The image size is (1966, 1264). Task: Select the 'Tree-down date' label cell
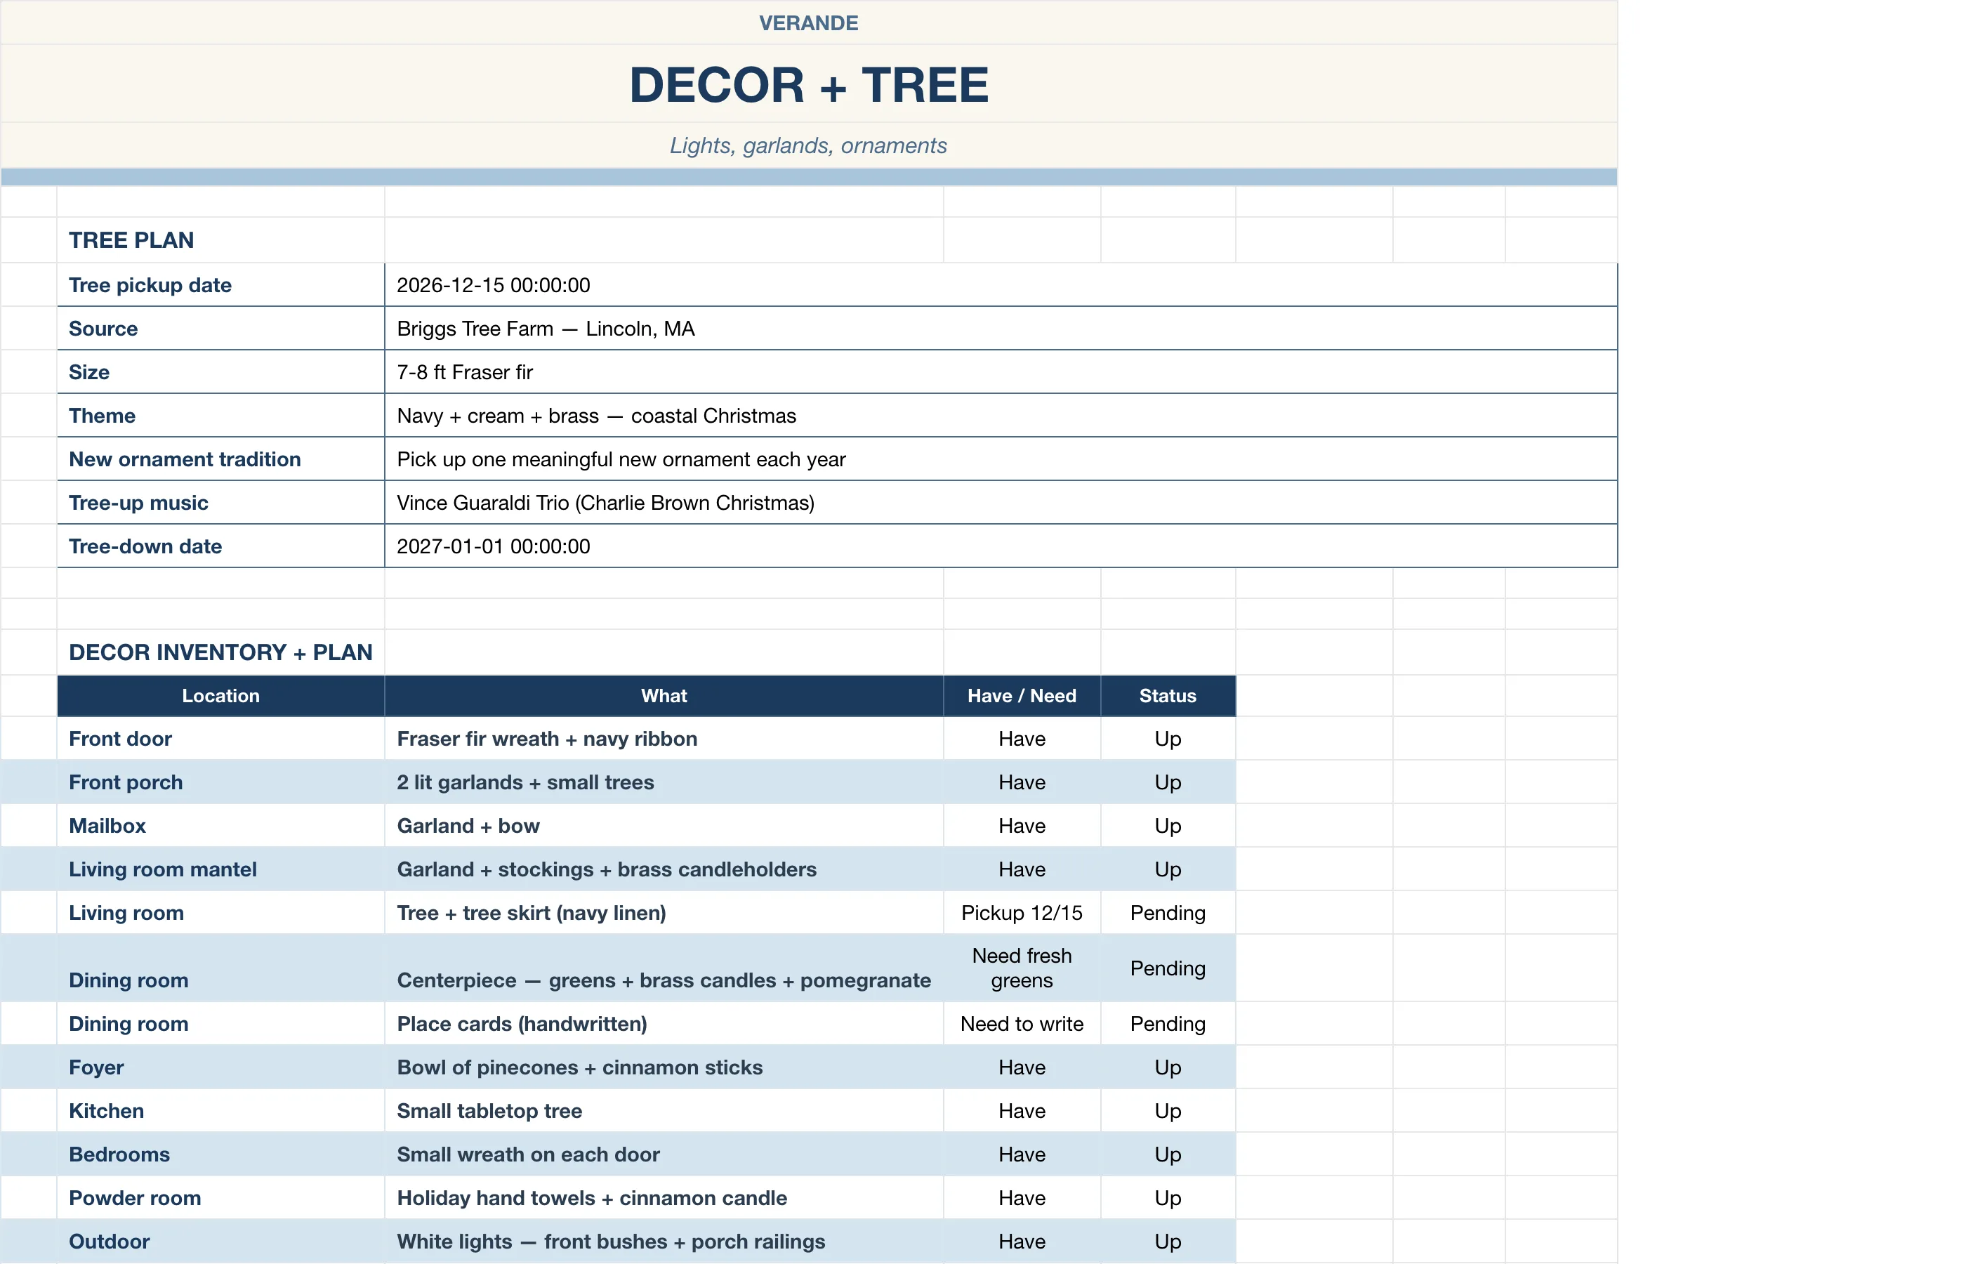click(220, 546)
